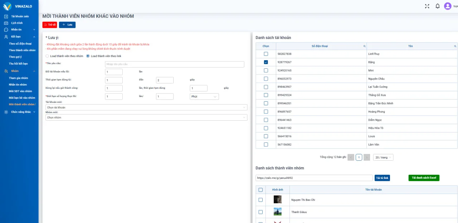Open Theo số điện thoại menu item

point(20,44)
